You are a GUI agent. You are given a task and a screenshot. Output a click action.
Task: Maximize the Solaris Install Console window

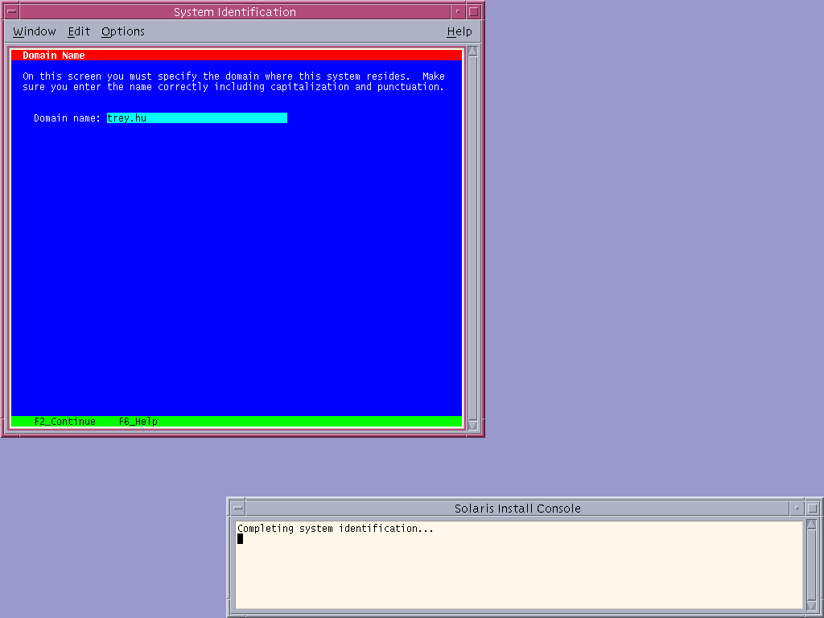pos(813,509)
